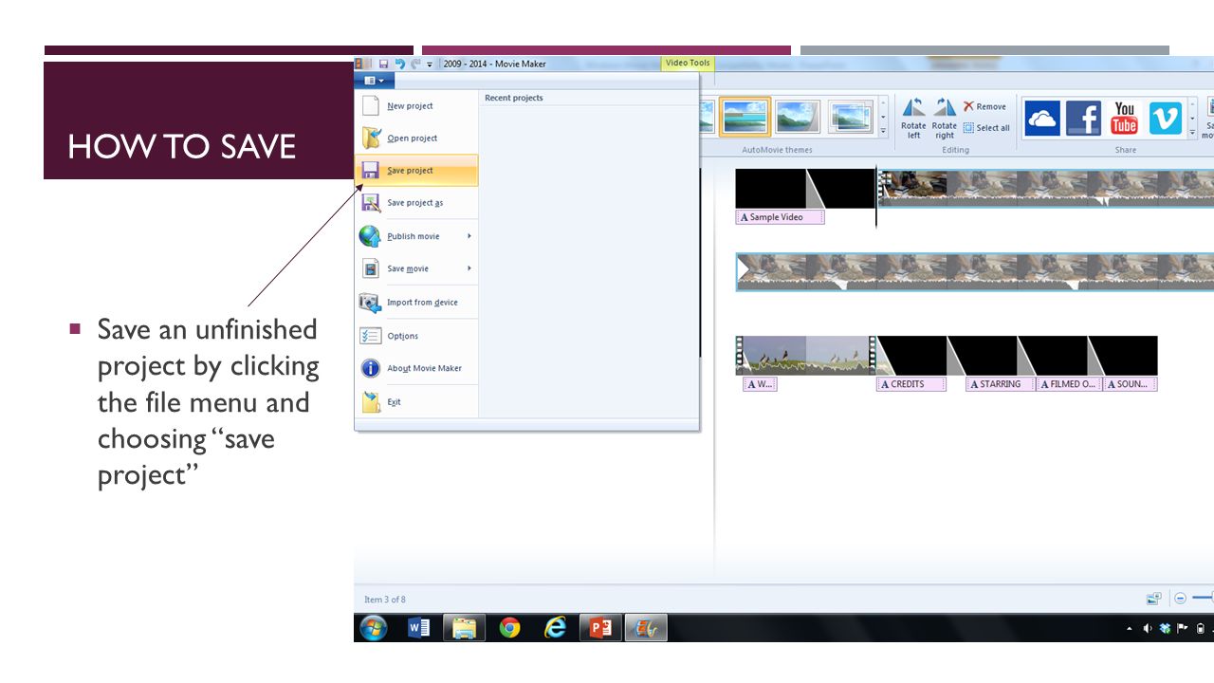Click Exit in the file menu
Viewport: 1214px width, 683px height.
[416, 402]
